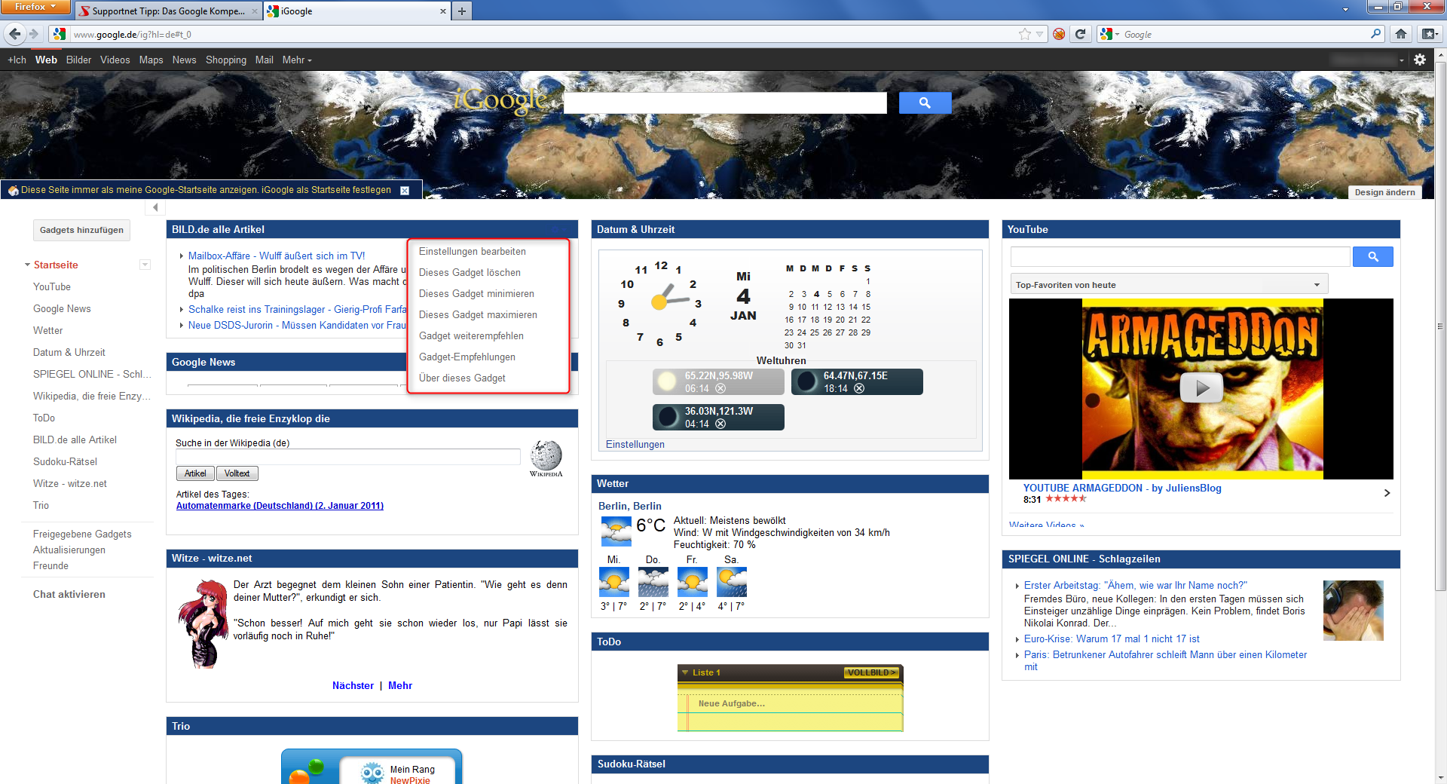Play the YouTube Armageddon video

[x=1201, y=388]
